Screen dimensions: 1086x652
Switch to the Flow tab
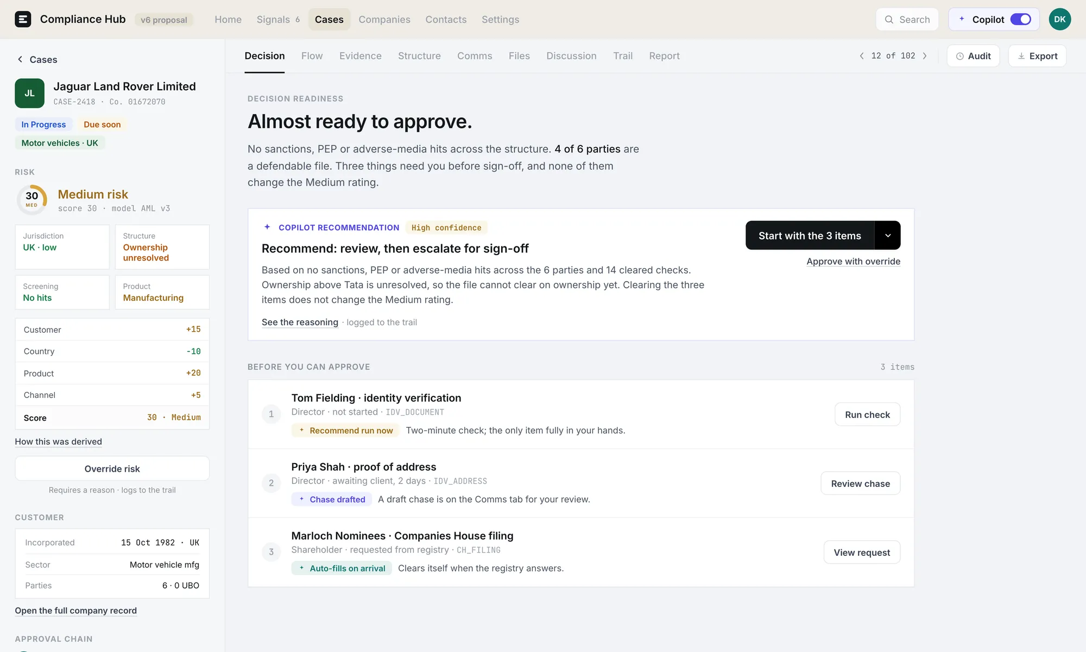pos(312,56)
